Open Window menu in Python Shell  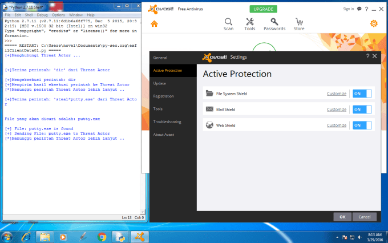coord(76,15)
